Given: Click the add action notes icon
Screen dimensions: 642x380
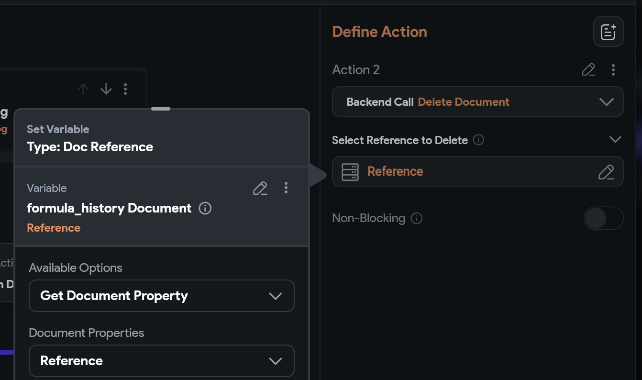Looking at the screenshot, I should click(608, 32).
